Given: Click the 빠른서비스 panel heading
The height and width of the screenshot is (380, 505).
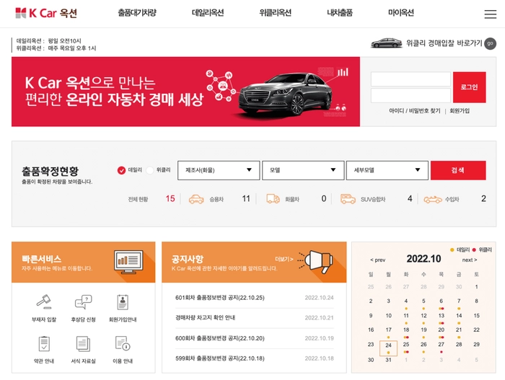Looking at the screenshot, I should coord(42,259).
